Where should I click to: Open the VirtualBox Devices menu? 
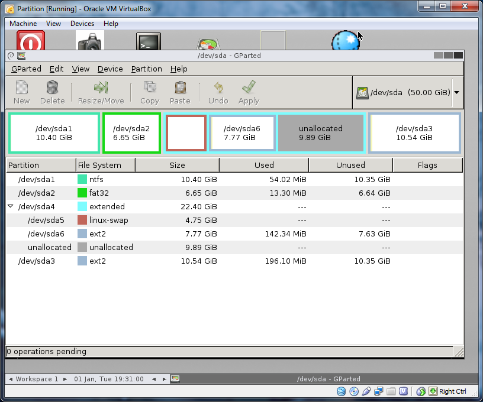click(x=82, y=24)
